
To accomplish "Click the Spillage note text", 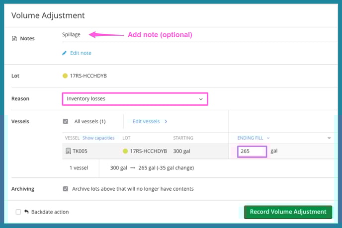I will [x=71, y=35].
